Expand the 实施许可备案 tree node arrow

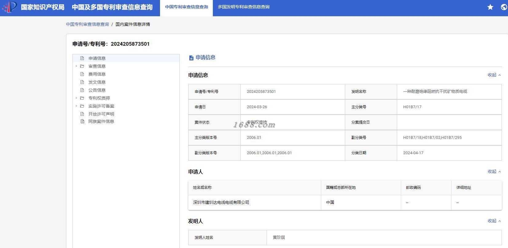[x=76, y=106]
